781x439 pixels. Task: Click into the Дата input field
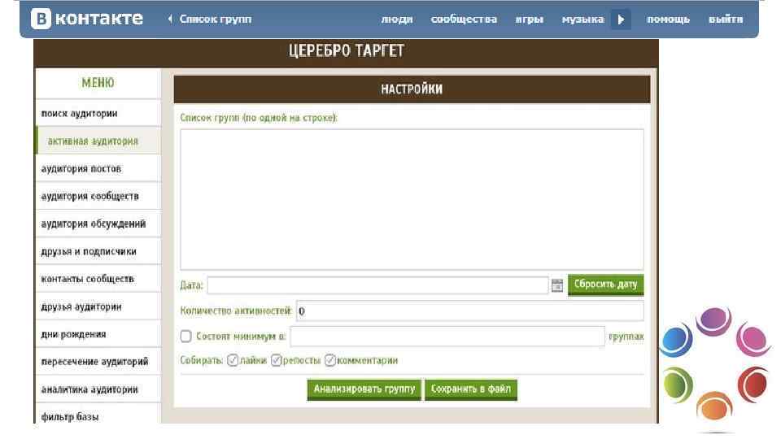[378, 285]
